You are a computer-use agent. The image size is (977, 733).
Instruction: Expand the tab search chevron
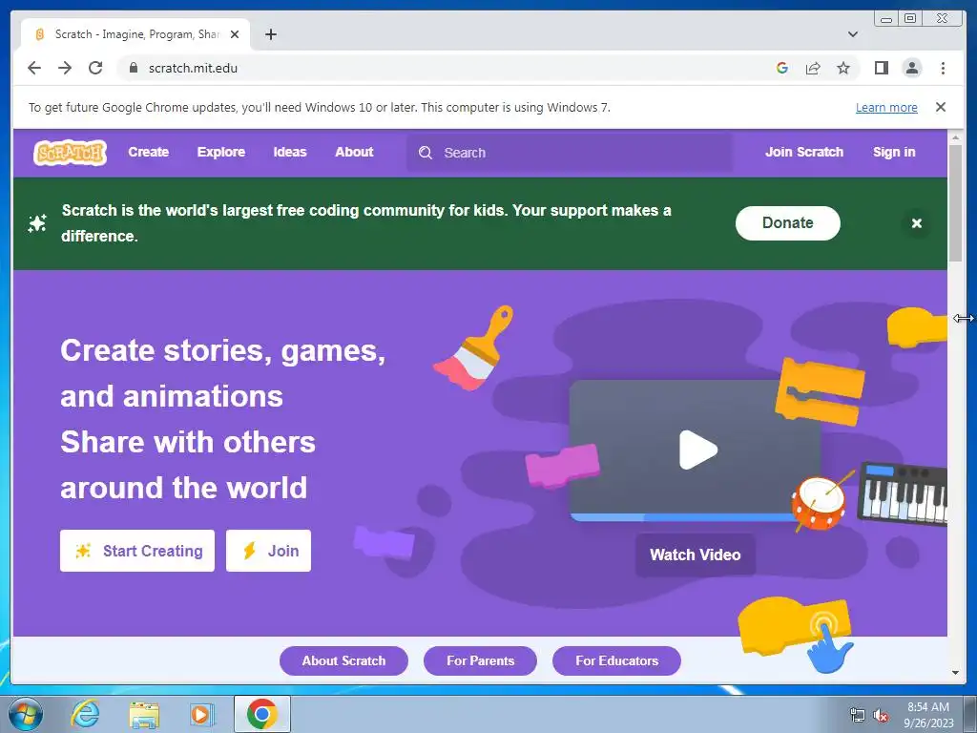pyautogui.click(x=852, y=34)
